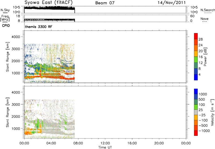Pick the Velocity segment between -500 and -1000
This screenshot has width=215, height=149.
(x=196, y=128)
